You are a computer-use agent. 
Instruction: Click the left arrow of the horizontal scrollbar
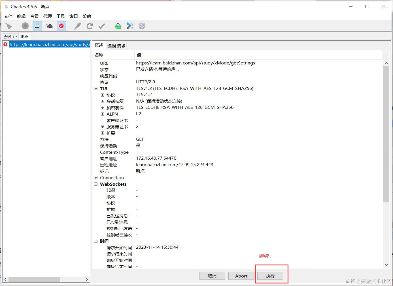[x=5, y=279]
